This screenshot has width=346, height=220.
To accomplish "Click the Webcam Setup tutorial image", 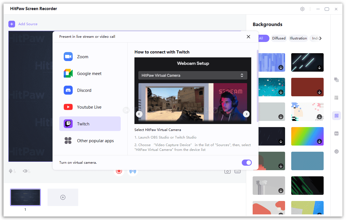I will [193, 91].
